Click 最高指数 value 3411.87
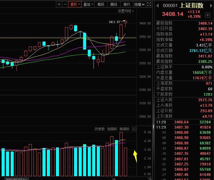The image size is (214, 180). coord(205,56)
